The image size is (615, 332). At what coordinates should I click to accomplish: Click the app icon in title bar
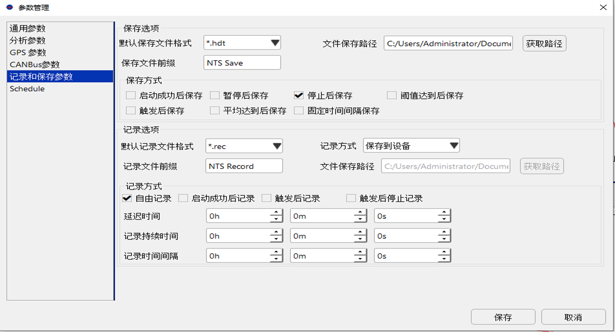pyautogui.click(x=9, y=7)
